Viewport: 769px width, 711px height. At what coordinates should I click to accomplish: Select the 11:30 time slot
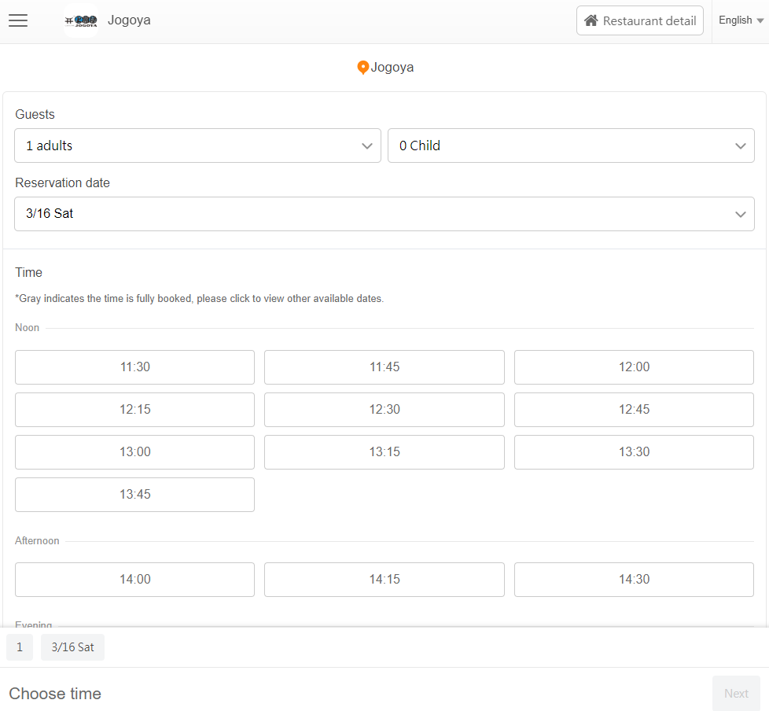tap(135, 367)
